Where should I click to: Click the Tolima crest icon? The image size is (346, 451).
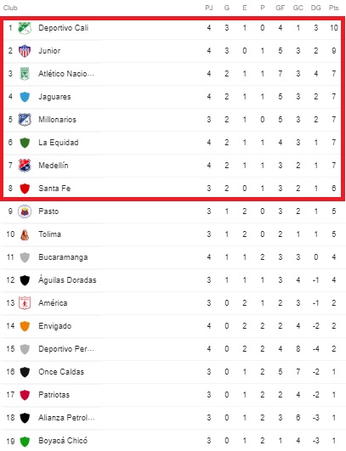click(25, 234)
